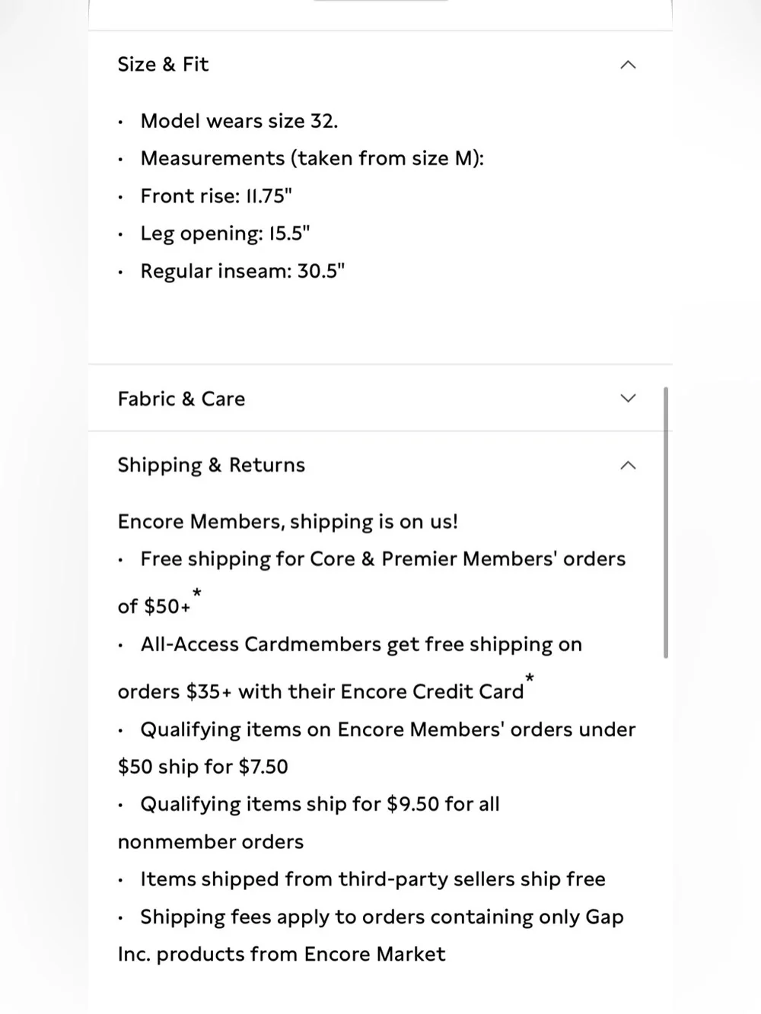This screenshot has height=1014, width=761.
Task: Click the Regular inseam 30.5" line
Action: click(x=243, y=271)
